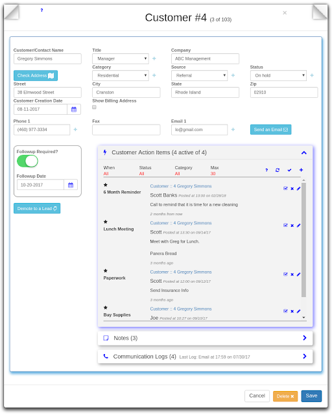Click the Company field with ABC Management
This screenshot has height=415, width=332.
click(205, 58)
